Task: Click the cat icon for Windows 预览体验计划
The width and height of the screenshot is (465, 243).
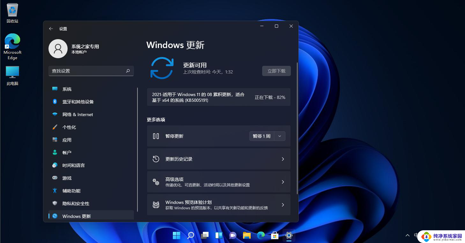Action: [156, 205]
